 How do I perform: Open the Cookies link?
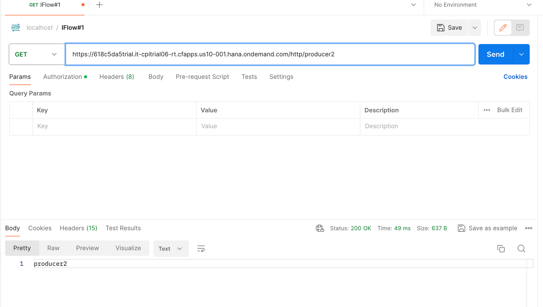pos(515,77)
